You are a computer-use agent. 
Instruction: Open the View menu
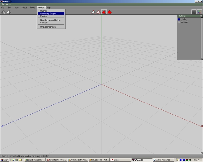tap(16, 8)
